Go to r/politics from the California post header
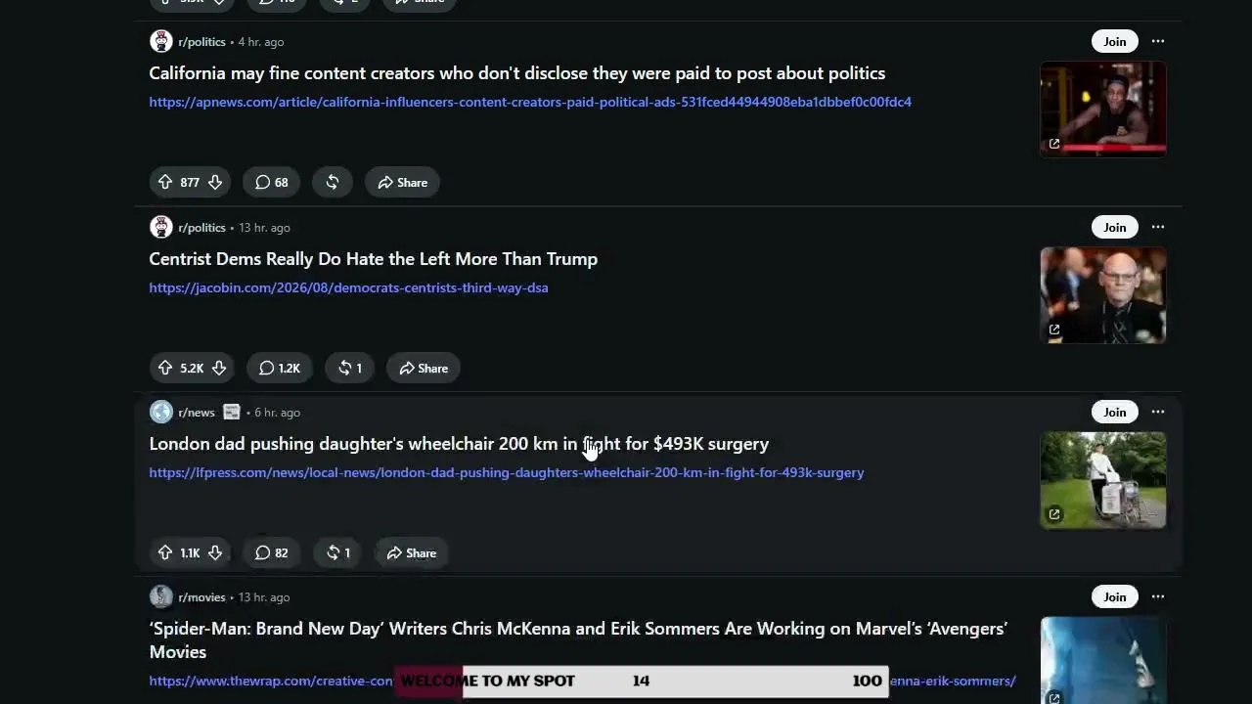This screenshot has height=704, width=1252. [x=201, y=41]
